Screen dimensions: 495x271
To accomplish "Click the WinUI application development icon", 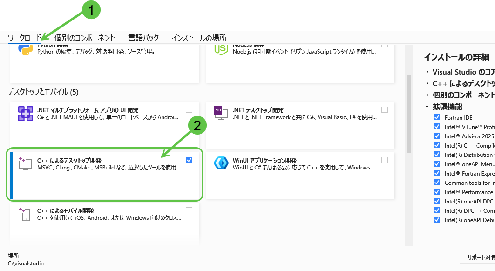I will 221,163.
